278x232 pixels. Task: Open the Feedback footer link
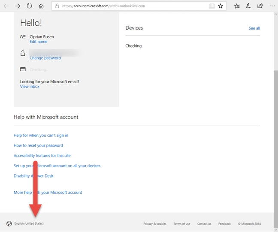tap(224, 224)
